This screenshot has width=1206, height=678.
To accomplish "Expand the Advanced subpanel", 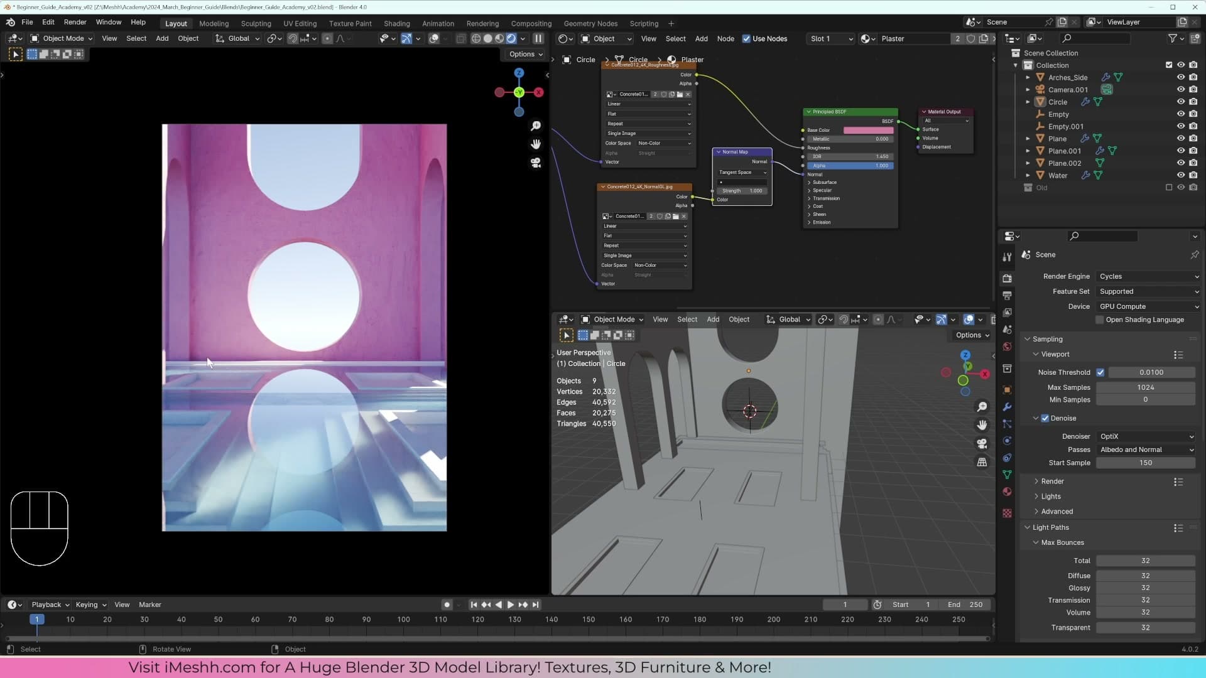I will [1057, 512].
